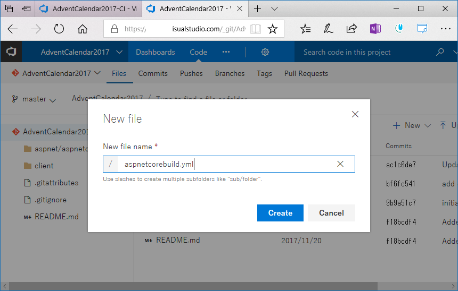
Task: Open Dashboards hub
Action: (x=156, y=52)
